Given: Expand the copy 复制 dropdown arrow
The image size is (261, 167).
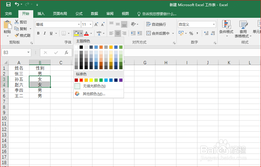Looking at the screenshot, I should click(x=30, y=29).
